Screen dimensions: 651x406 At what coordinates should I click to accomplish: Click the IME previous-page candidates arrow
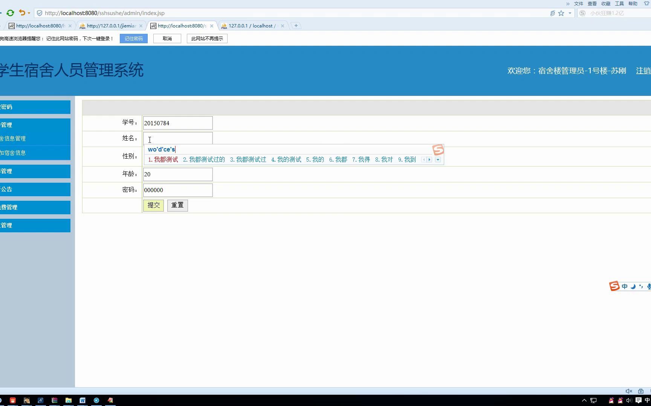coord(424,160)
